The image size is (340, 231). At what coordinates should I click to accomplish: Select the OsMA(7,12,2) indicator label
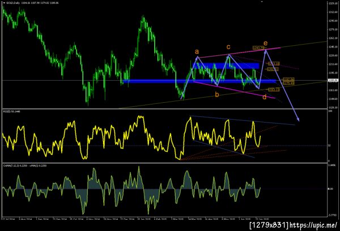[x=12, y=165]
